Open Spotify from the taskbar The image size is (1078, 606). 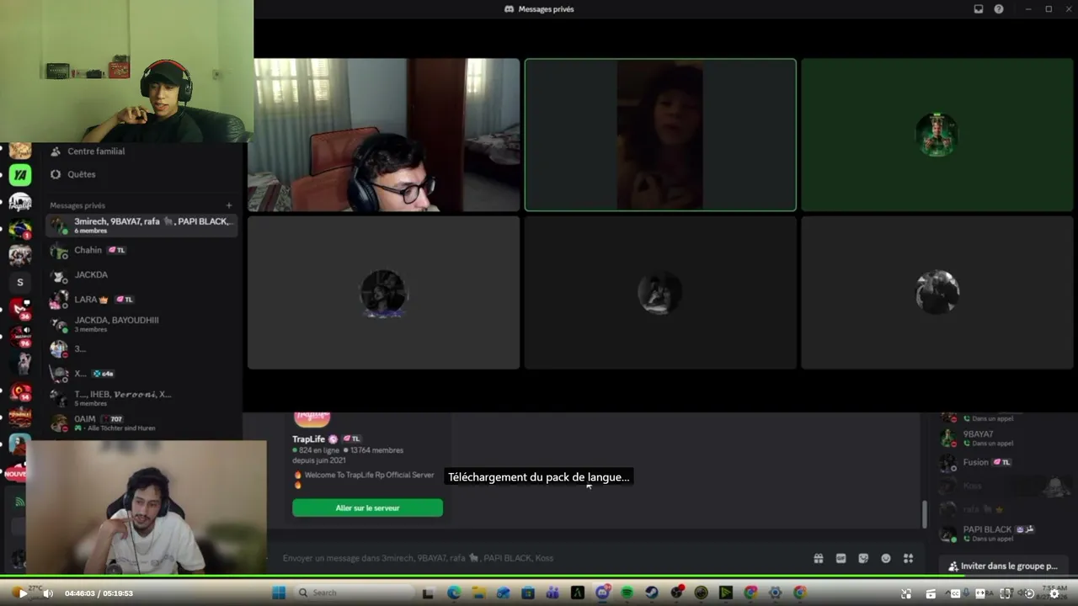click(627, 593)
